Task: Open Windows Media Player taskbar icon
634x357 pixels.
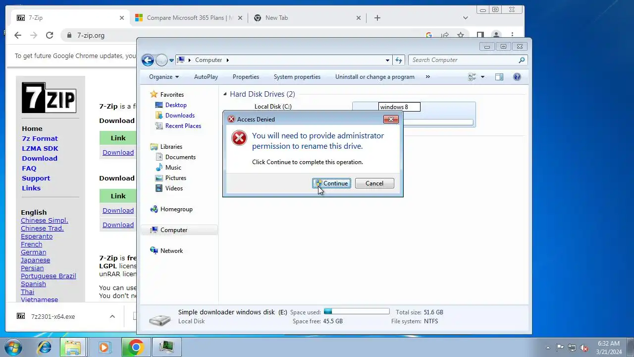Action: (105, 348)
